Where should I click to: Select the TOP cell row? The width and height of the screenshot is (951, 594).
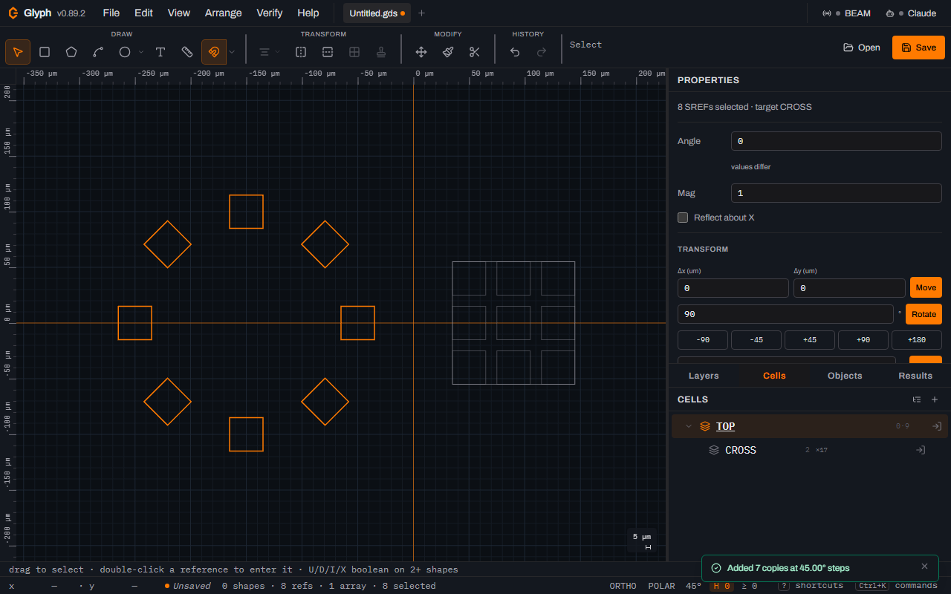tap(810, 426)
